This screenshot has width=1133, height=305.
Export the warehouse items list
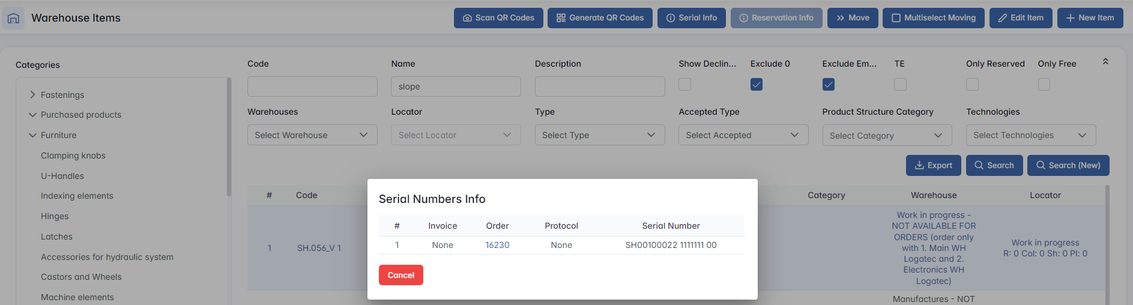click(x=933, y=165)
